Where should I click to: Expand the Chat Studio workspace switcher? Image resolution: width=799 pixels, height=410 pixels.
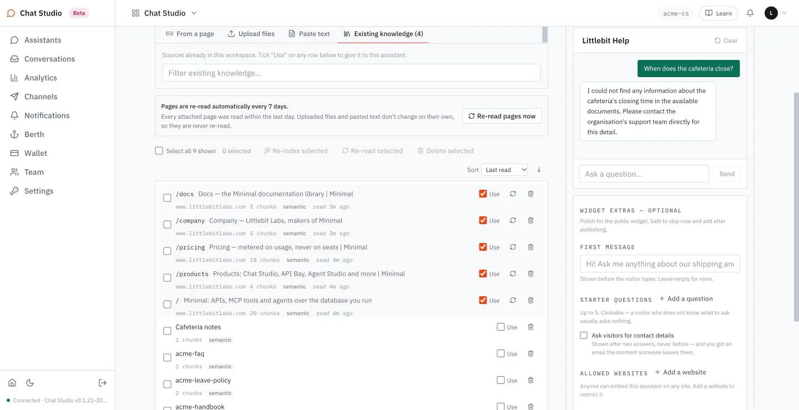coord(164,13)
